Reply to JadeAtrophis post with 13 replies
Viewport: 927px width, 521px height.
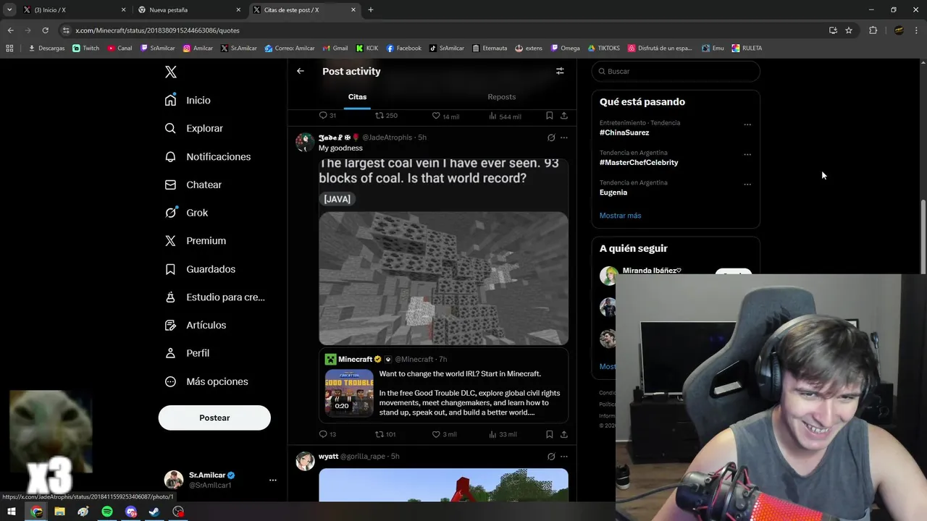coord(327,434)
